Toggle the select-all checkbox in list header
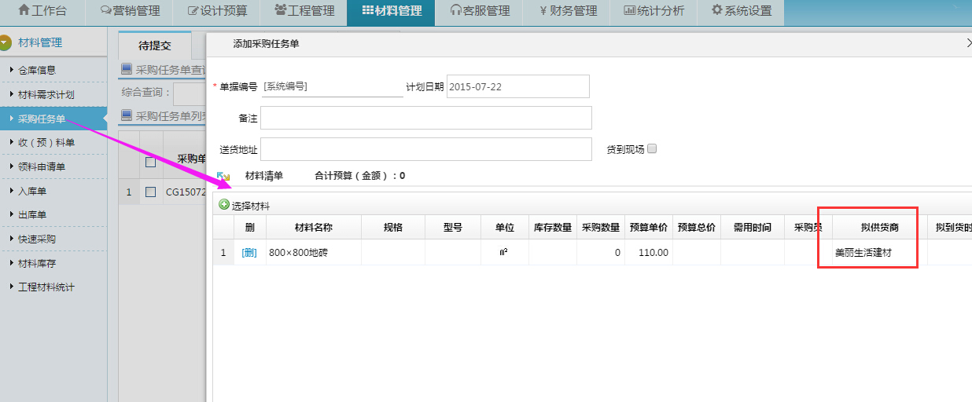The image size is (972, 402). [x=151, y=162]
